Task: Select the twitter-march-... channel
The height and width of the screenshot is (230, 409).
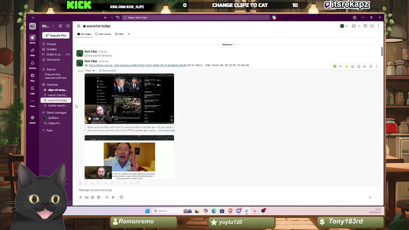Action: 56,105
